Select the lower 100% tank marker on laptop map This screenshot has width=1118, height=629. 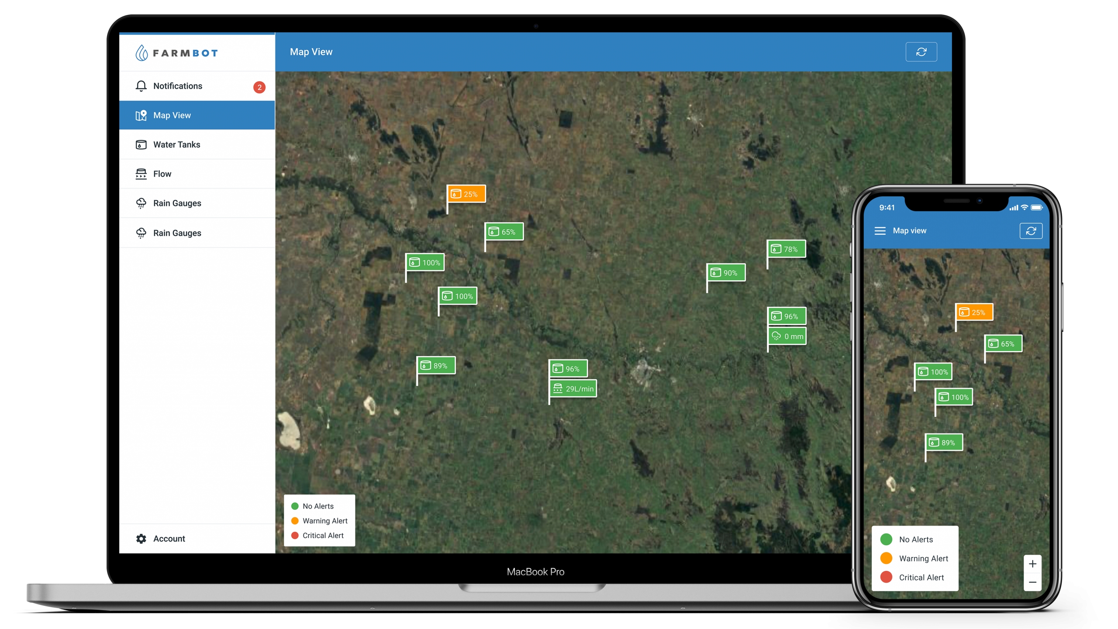coord(458,296)
